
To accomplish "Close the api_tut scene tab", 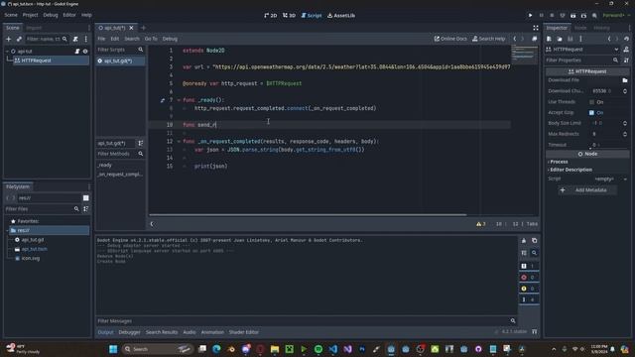I will point(131,28).
